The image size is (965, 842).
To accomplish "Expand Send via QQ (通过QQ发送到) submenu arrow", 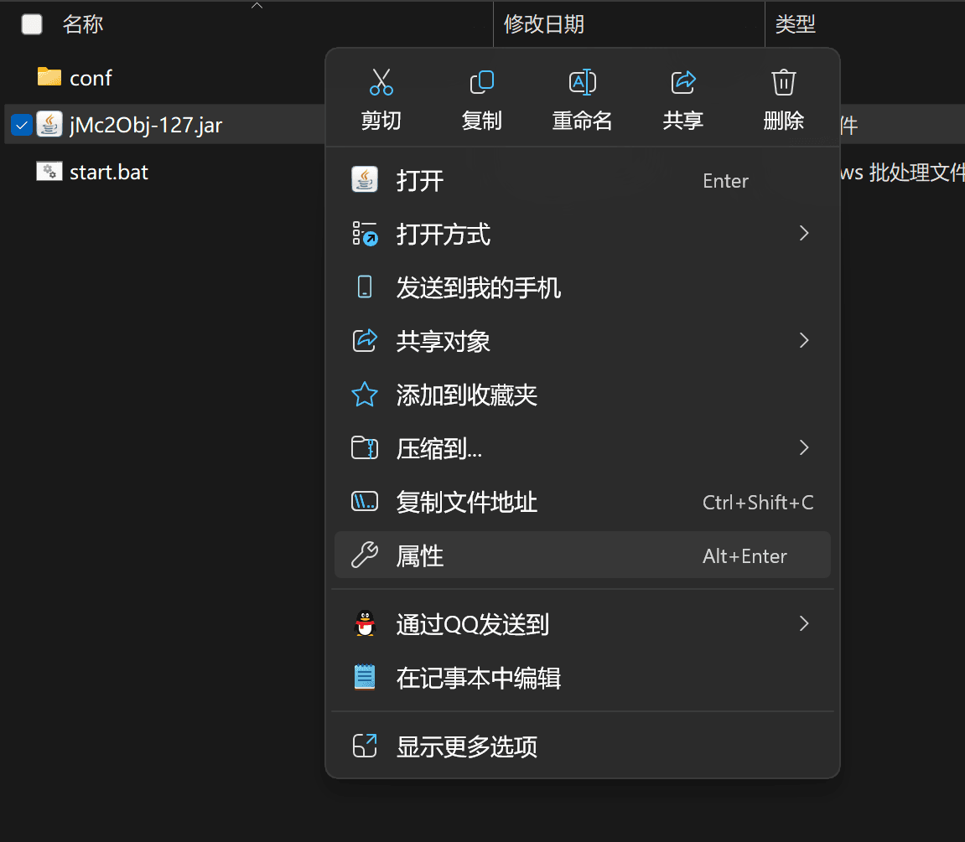I will 804,623.
